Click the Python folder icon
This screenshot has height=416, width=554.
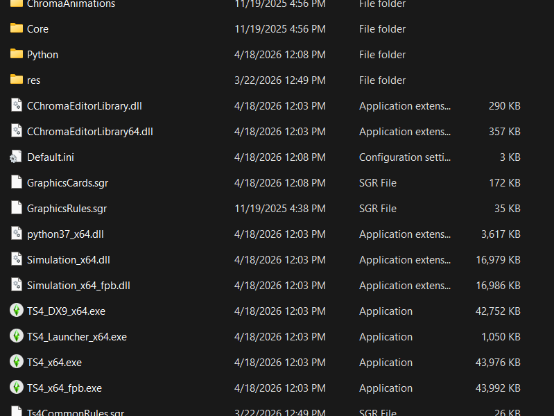(x=17, y=54)
